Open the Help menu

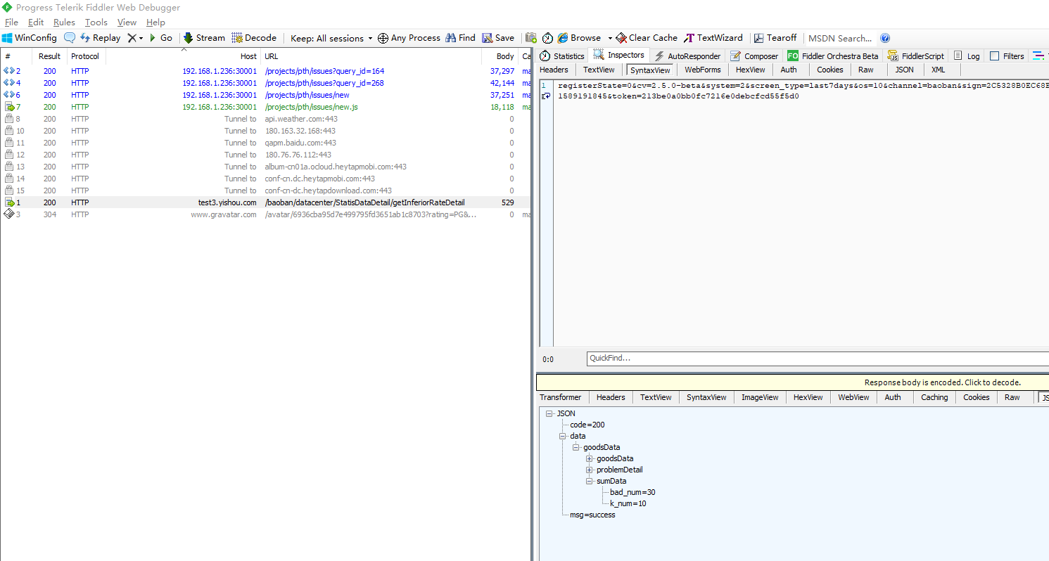pos(155,22)
